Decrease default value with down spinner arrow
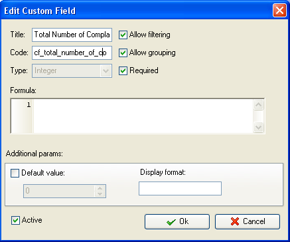This screenshot has height=242, width=290. pos(100,194)
